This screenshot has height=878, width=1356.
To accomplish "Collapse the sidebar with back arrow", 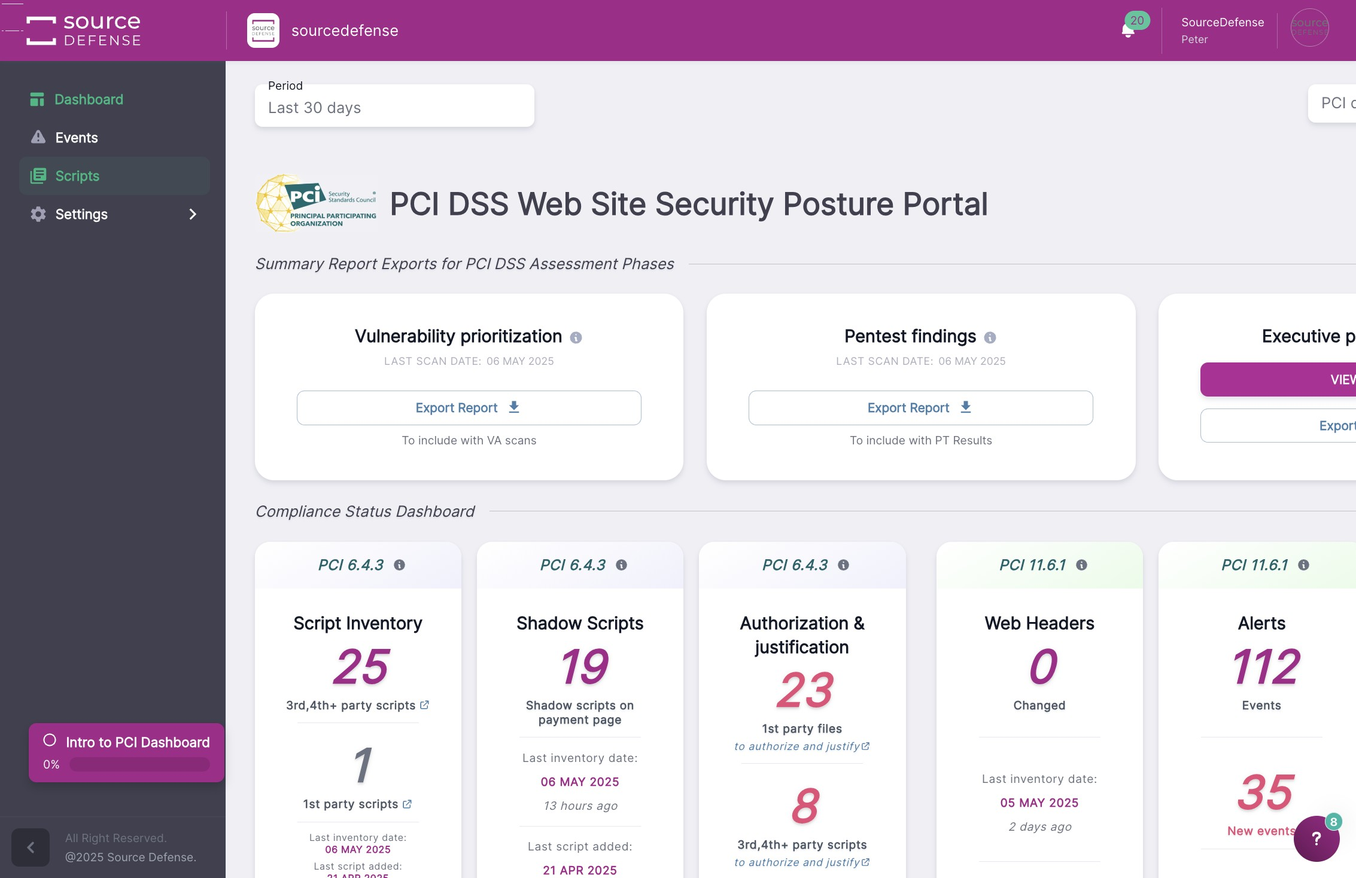I will click(31, 847).
